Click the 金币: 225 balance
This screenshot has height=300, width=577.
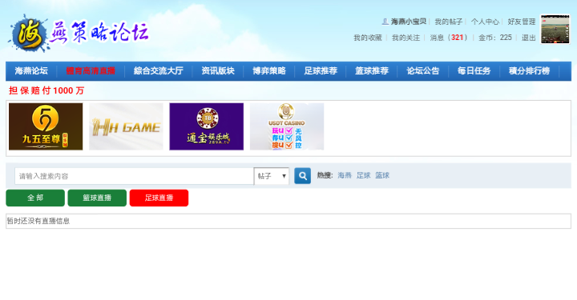[495, 38]
